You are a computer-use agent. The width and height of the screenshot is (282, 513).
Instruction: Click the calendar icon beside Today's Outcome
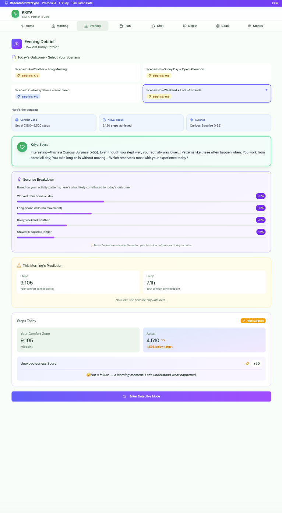pos(14,57)
